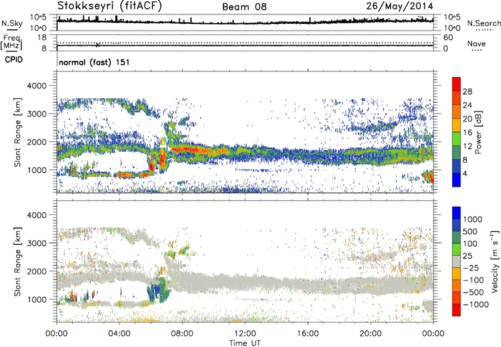Click the noise sky trace in top panel
Screen dimensions: 501x347
(245, 23)
